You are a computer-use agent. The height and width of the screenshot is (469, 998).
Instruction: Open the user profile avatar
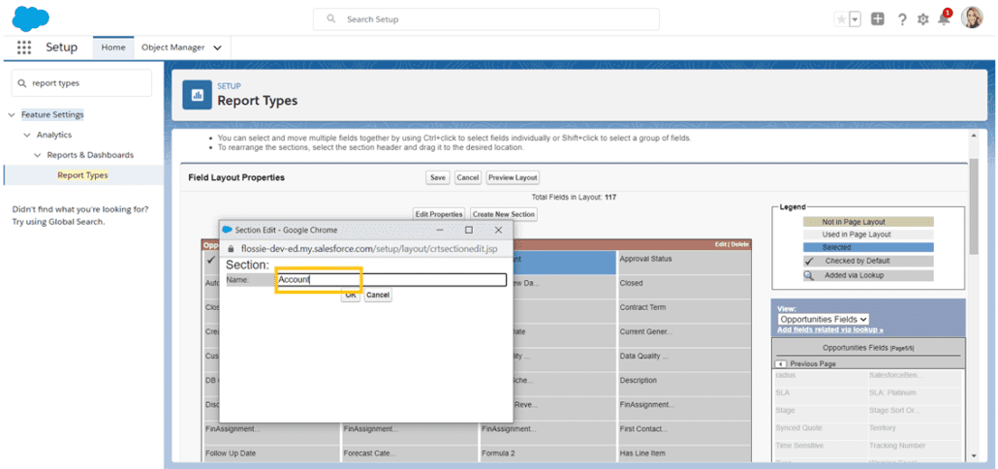coord(972,18)
